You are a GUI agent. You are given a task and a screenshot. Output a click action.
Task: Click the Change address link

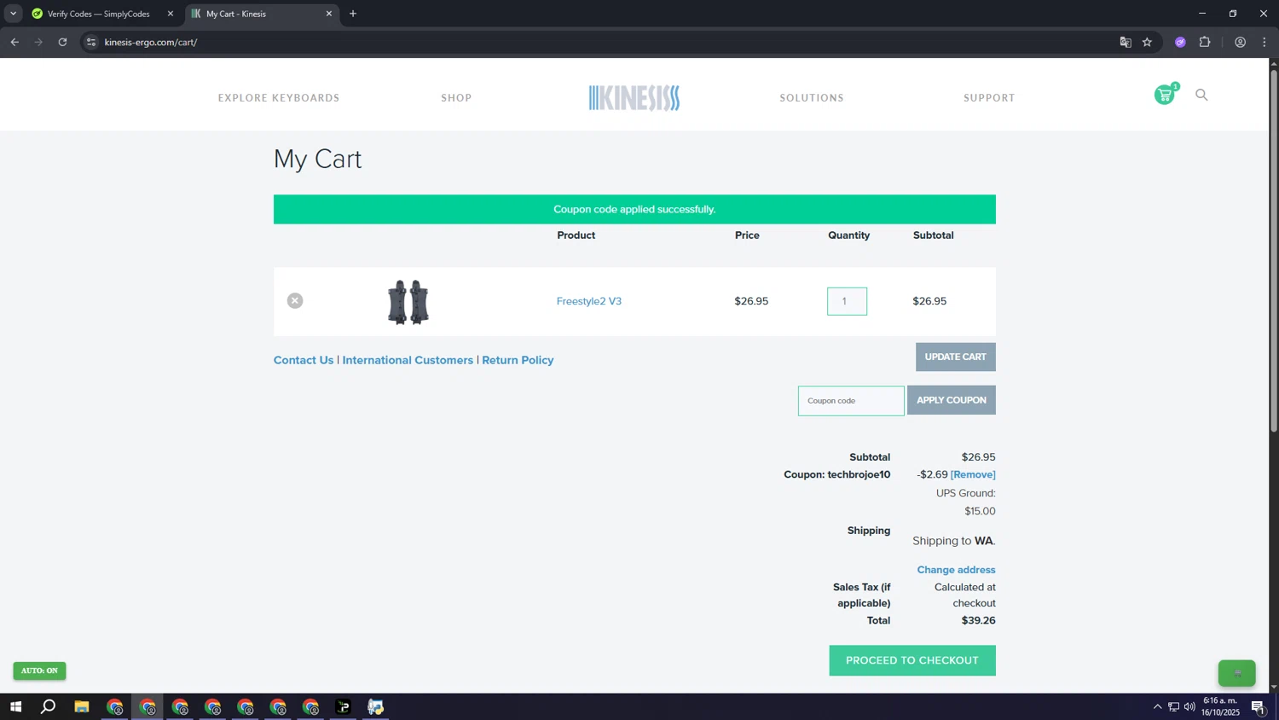pos(956,570)
